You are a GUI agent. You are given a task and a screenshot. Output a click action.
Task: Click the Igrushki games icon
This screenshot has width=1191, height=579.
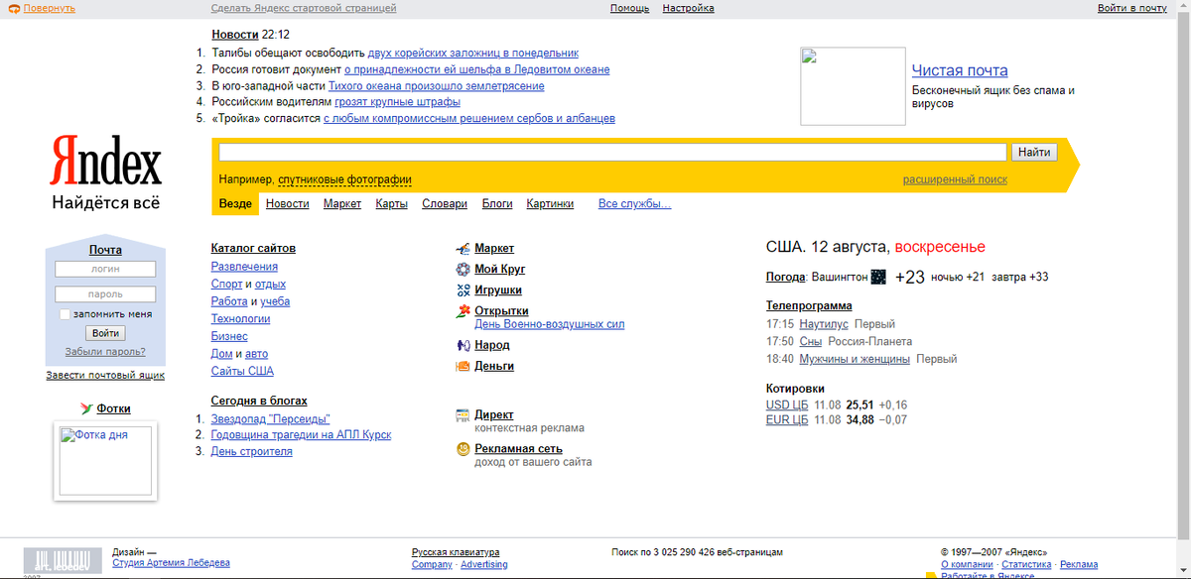tap(463, 290)
